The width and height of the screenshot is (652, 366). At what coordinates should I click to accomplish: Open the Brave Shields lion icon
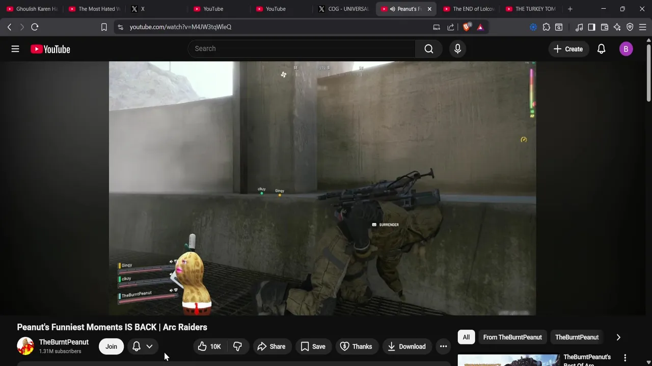click(466, 27)
